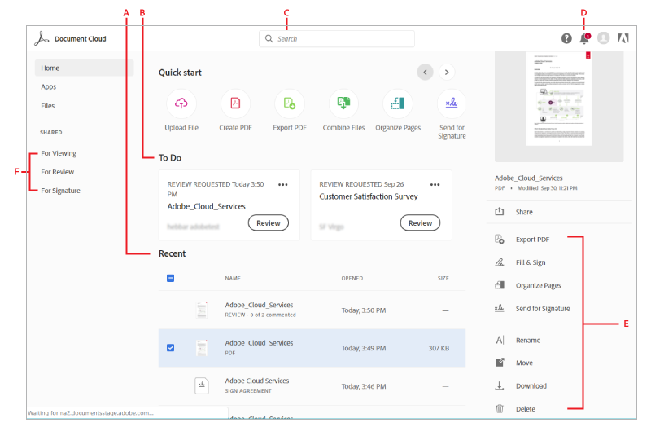Image resolution: width=651 pixels, height=427 pixels.
Task: Click Export PDF in the right panel
Action: click(x=532, y=240)
